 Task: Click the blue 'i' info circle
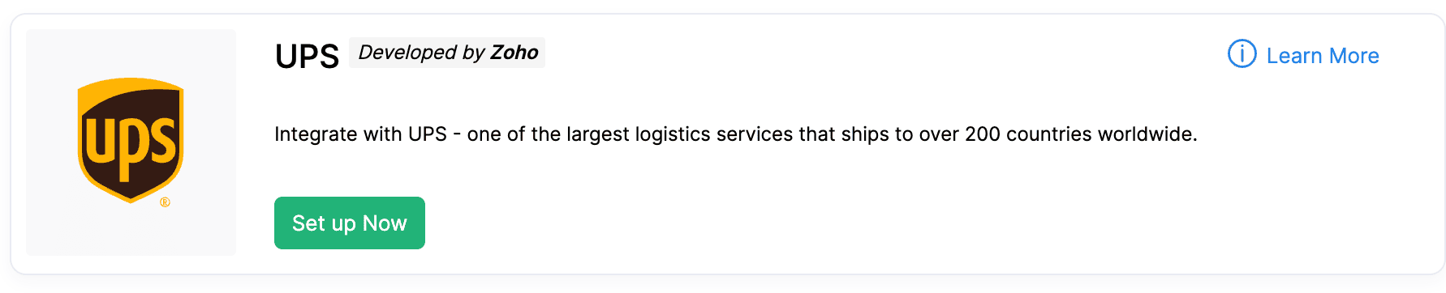1242,54
